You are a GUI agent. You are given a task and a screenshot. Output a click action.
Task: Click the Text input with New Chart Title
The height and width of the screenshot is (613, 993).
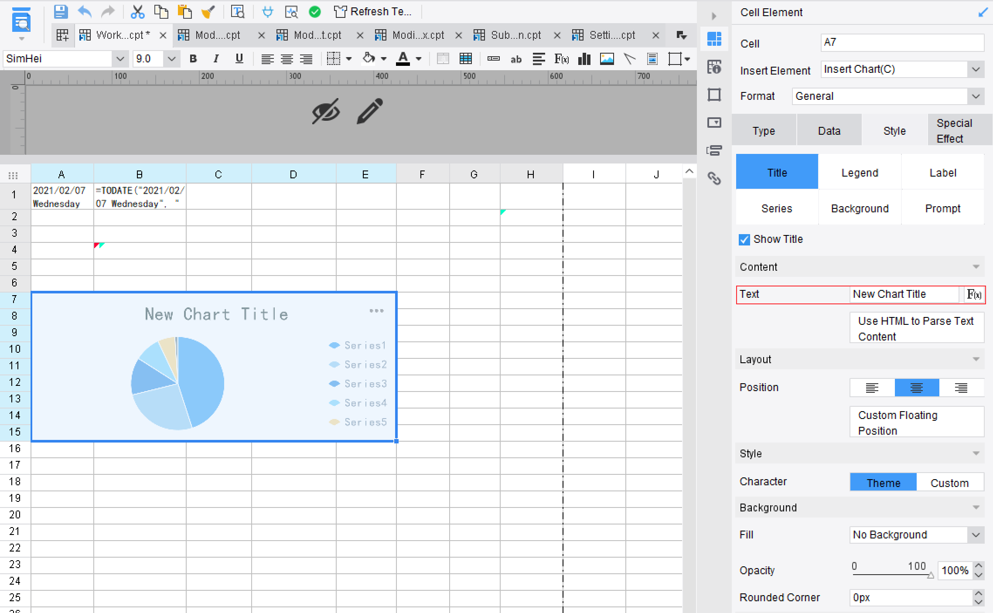click(904, 294)
